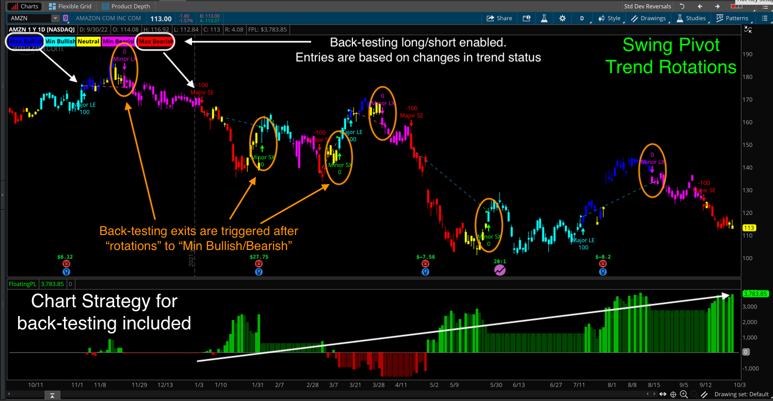Screen dimensions: 773x401
Task: Click the crosshair pointer icon at bottom
Action: pyautogui.click(x=674, y=395)
